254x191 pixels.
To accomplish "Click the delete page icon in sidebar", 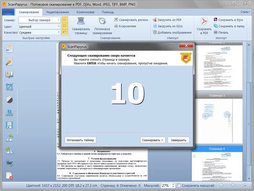I will tap(9, 176).
